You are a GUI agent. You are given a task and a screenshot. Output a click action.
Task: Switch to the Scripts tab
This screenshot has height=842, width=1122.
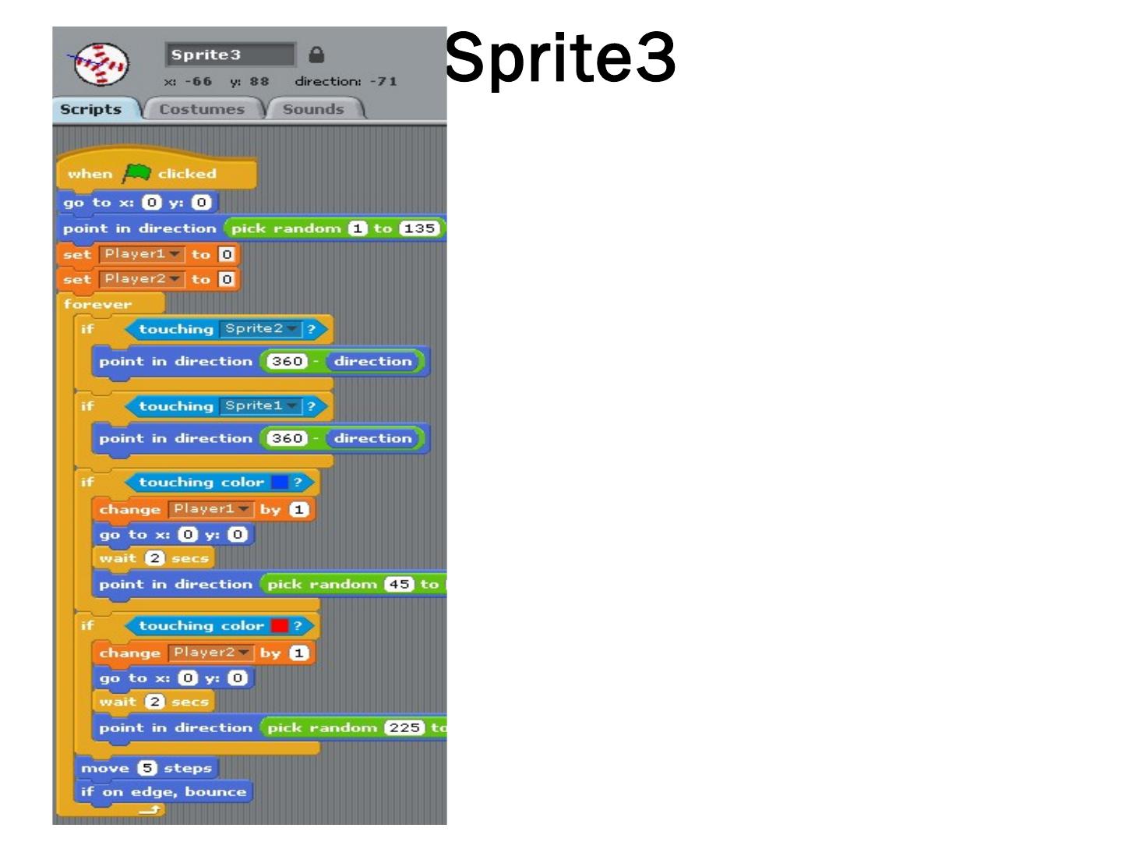pos(91,109)
